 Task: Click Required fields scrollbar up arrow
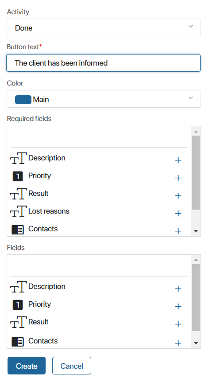[196, 131]
